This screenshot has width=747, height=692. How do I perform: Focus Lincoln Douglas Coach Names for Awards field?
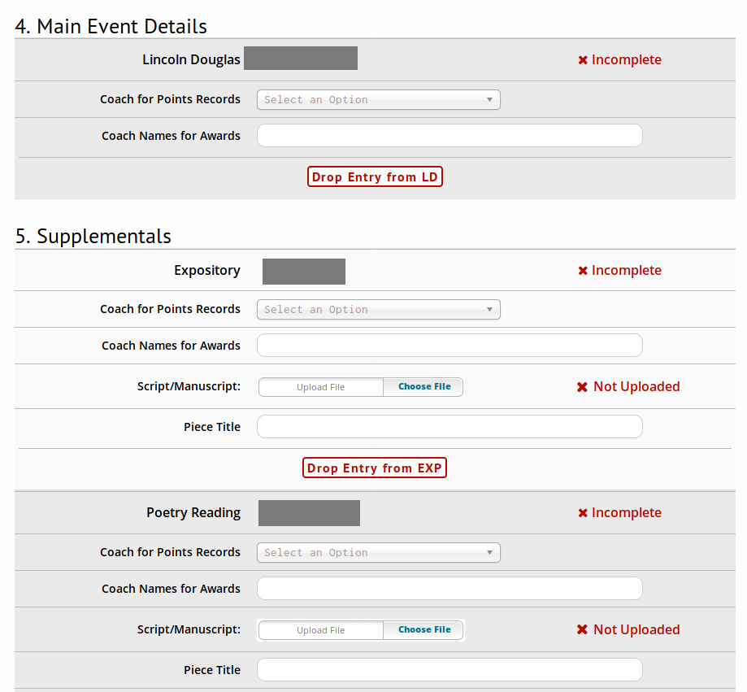tap(450, 136)
